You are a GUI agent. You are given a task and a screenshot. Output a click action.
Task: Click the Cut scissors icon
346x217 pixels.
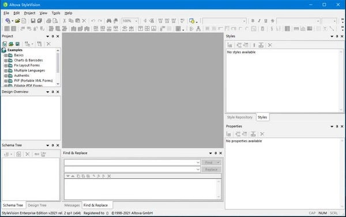pyautogui.click(x=65, y=21)
